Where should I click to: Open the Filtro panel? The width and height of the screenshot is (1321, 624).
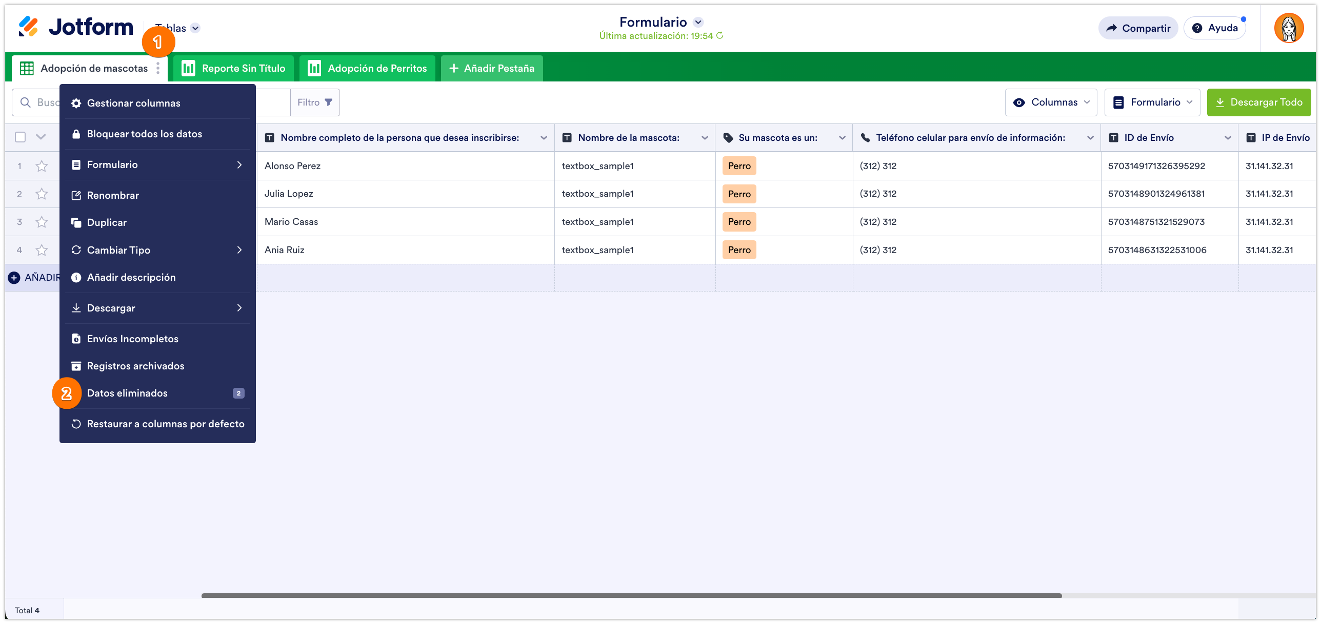(x=314, y=102)
